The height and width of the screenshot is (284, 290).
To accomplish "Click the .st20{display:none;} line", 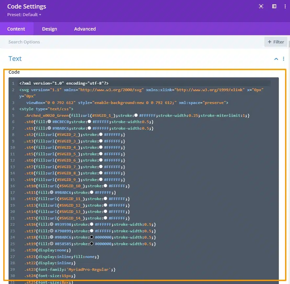I will [48, 250].
